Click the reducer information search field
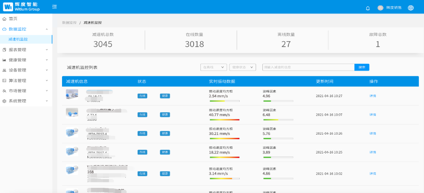The width and height of the screenshot is (424, 193). [308, 67]
